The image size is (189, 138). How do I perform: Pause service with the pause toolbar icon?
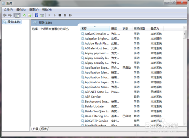pos(65,15)
